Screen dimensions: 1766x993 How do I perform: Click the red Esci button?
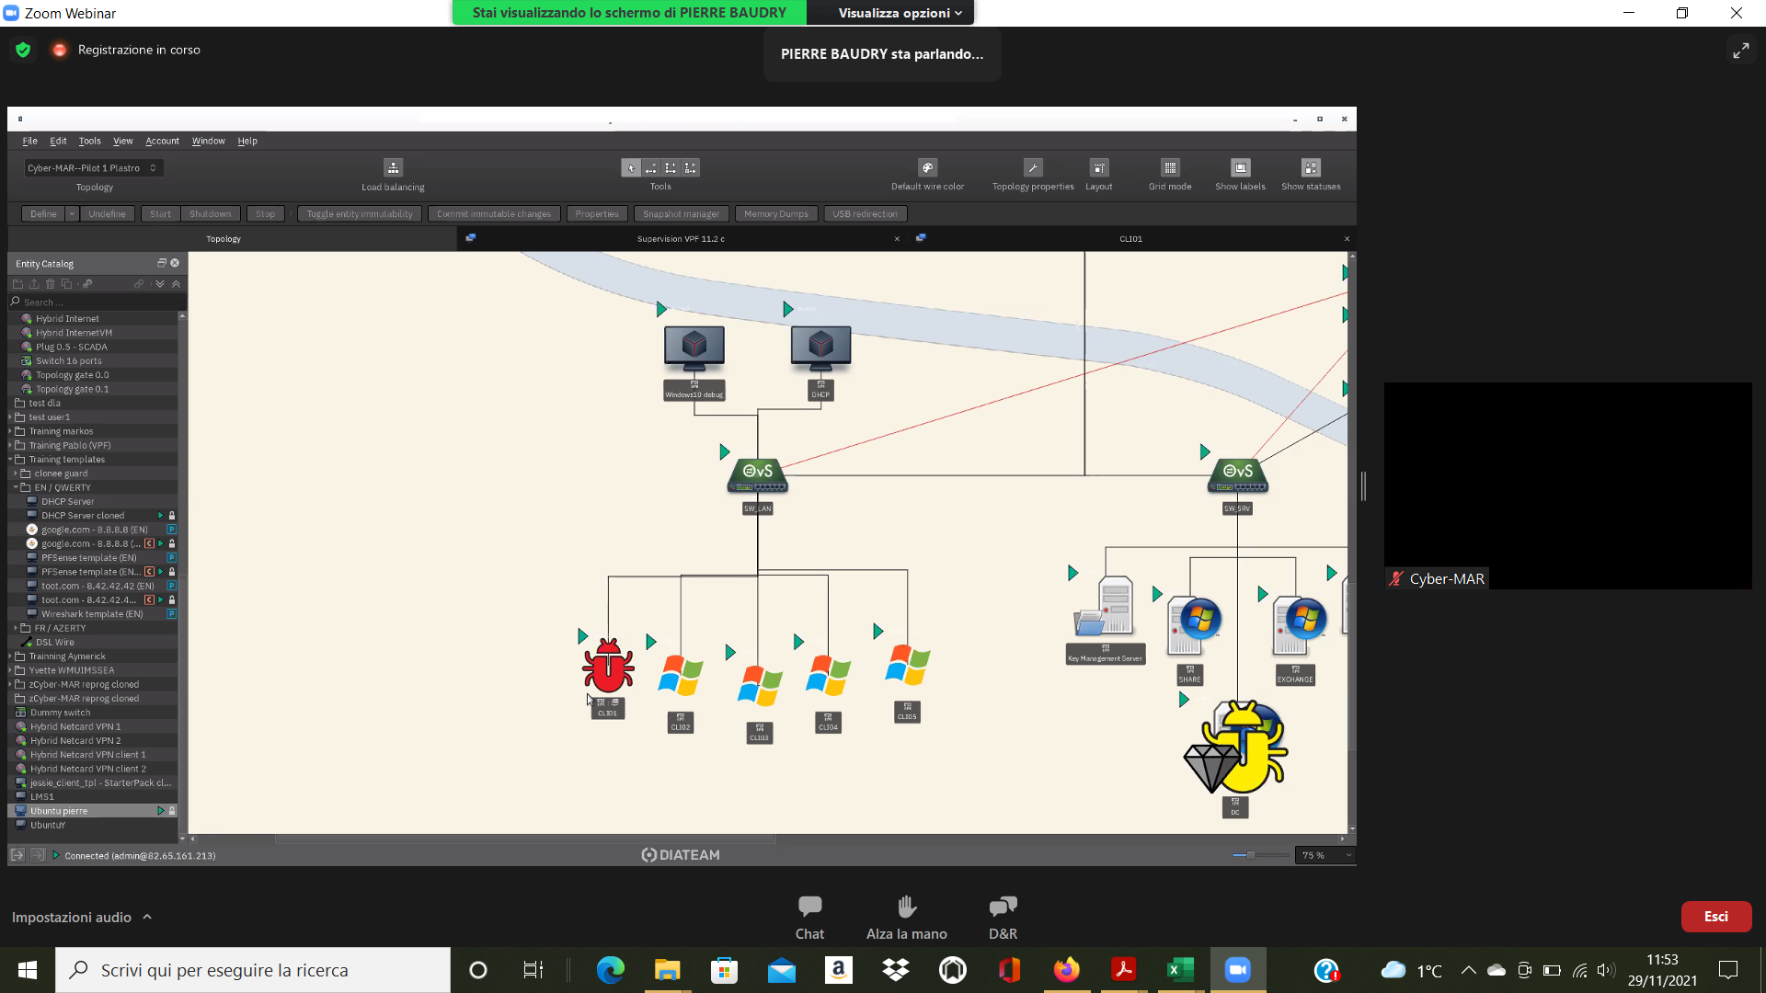1715,917
